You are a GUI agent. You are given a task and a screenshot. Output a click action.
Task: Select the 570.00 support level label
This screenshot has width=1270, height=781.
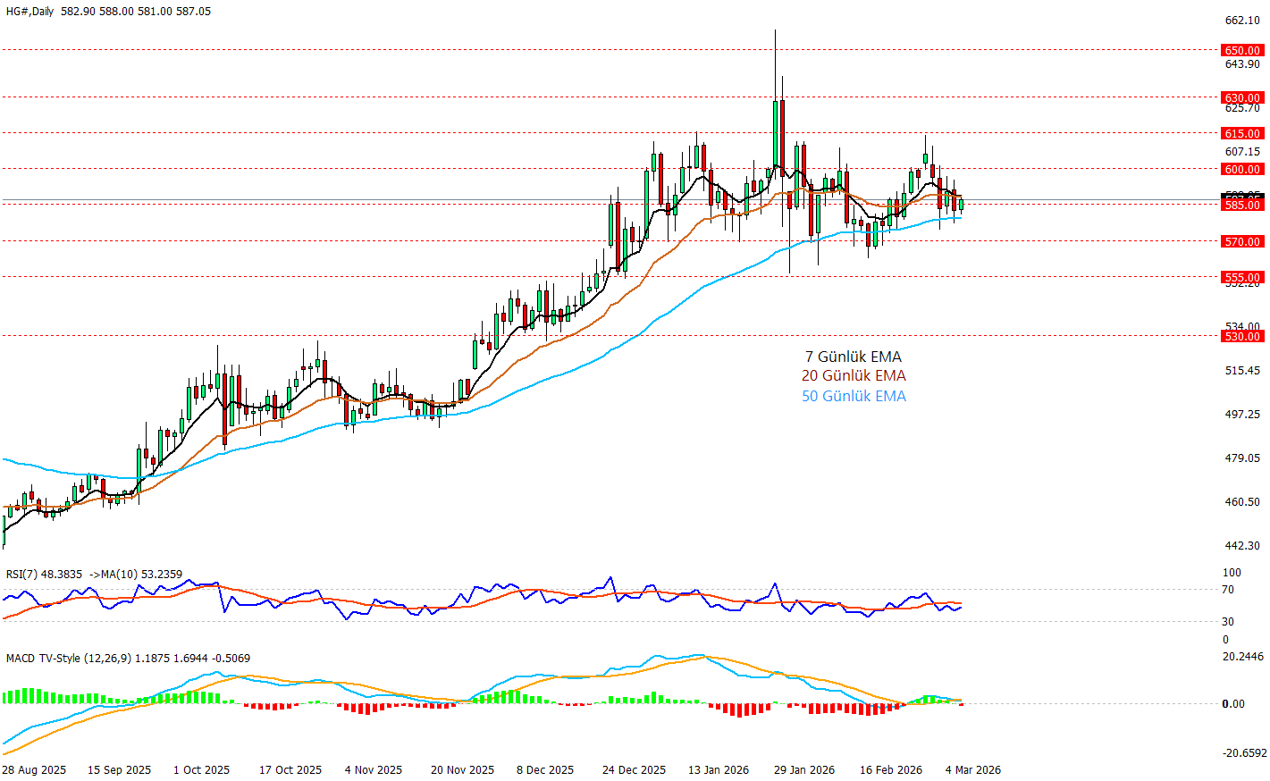click(1242, 242)
